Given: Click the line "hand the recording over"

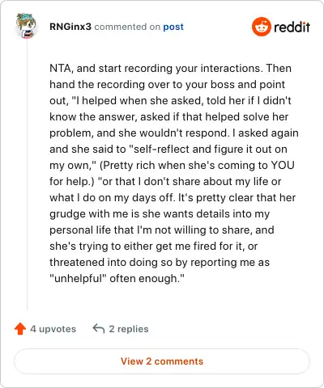Looking at the screenshot, I should click(167, 84).
